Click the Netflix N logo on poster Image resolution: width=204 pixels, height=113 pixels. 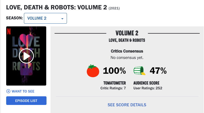coord(9,31)
